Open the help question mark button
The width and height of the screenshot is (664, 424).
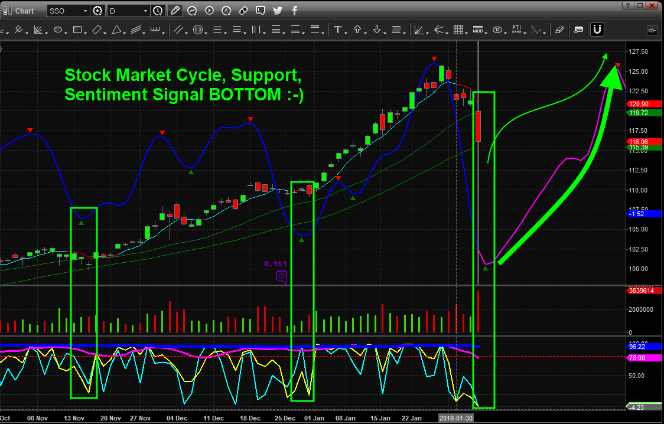pos(628,5)
